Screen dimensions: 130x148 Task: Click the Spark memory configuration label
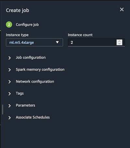(x=40, y=70)
